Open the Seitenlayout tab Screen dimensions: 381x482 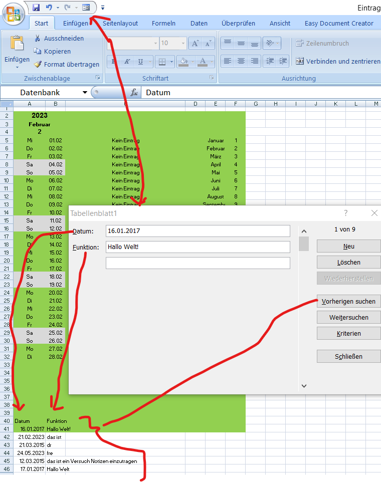[x=120, y=24]
